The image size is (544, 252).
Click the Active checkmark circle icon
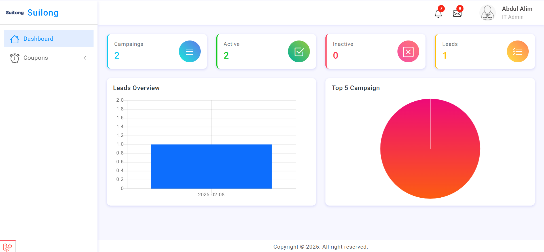(x=299, y=52)
